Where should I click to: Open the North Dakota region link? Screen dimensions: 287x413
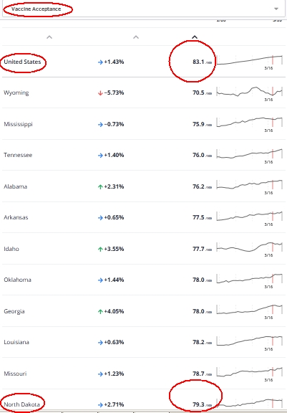point(21,404)
